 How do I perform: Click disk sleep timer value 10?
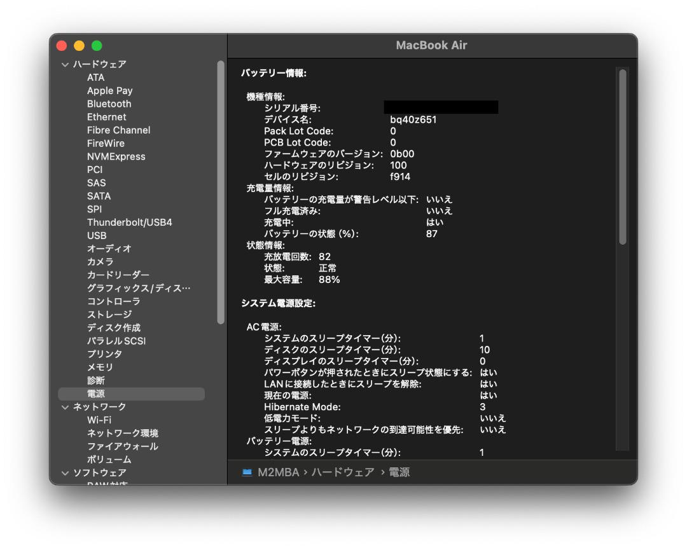pos(484,350)
